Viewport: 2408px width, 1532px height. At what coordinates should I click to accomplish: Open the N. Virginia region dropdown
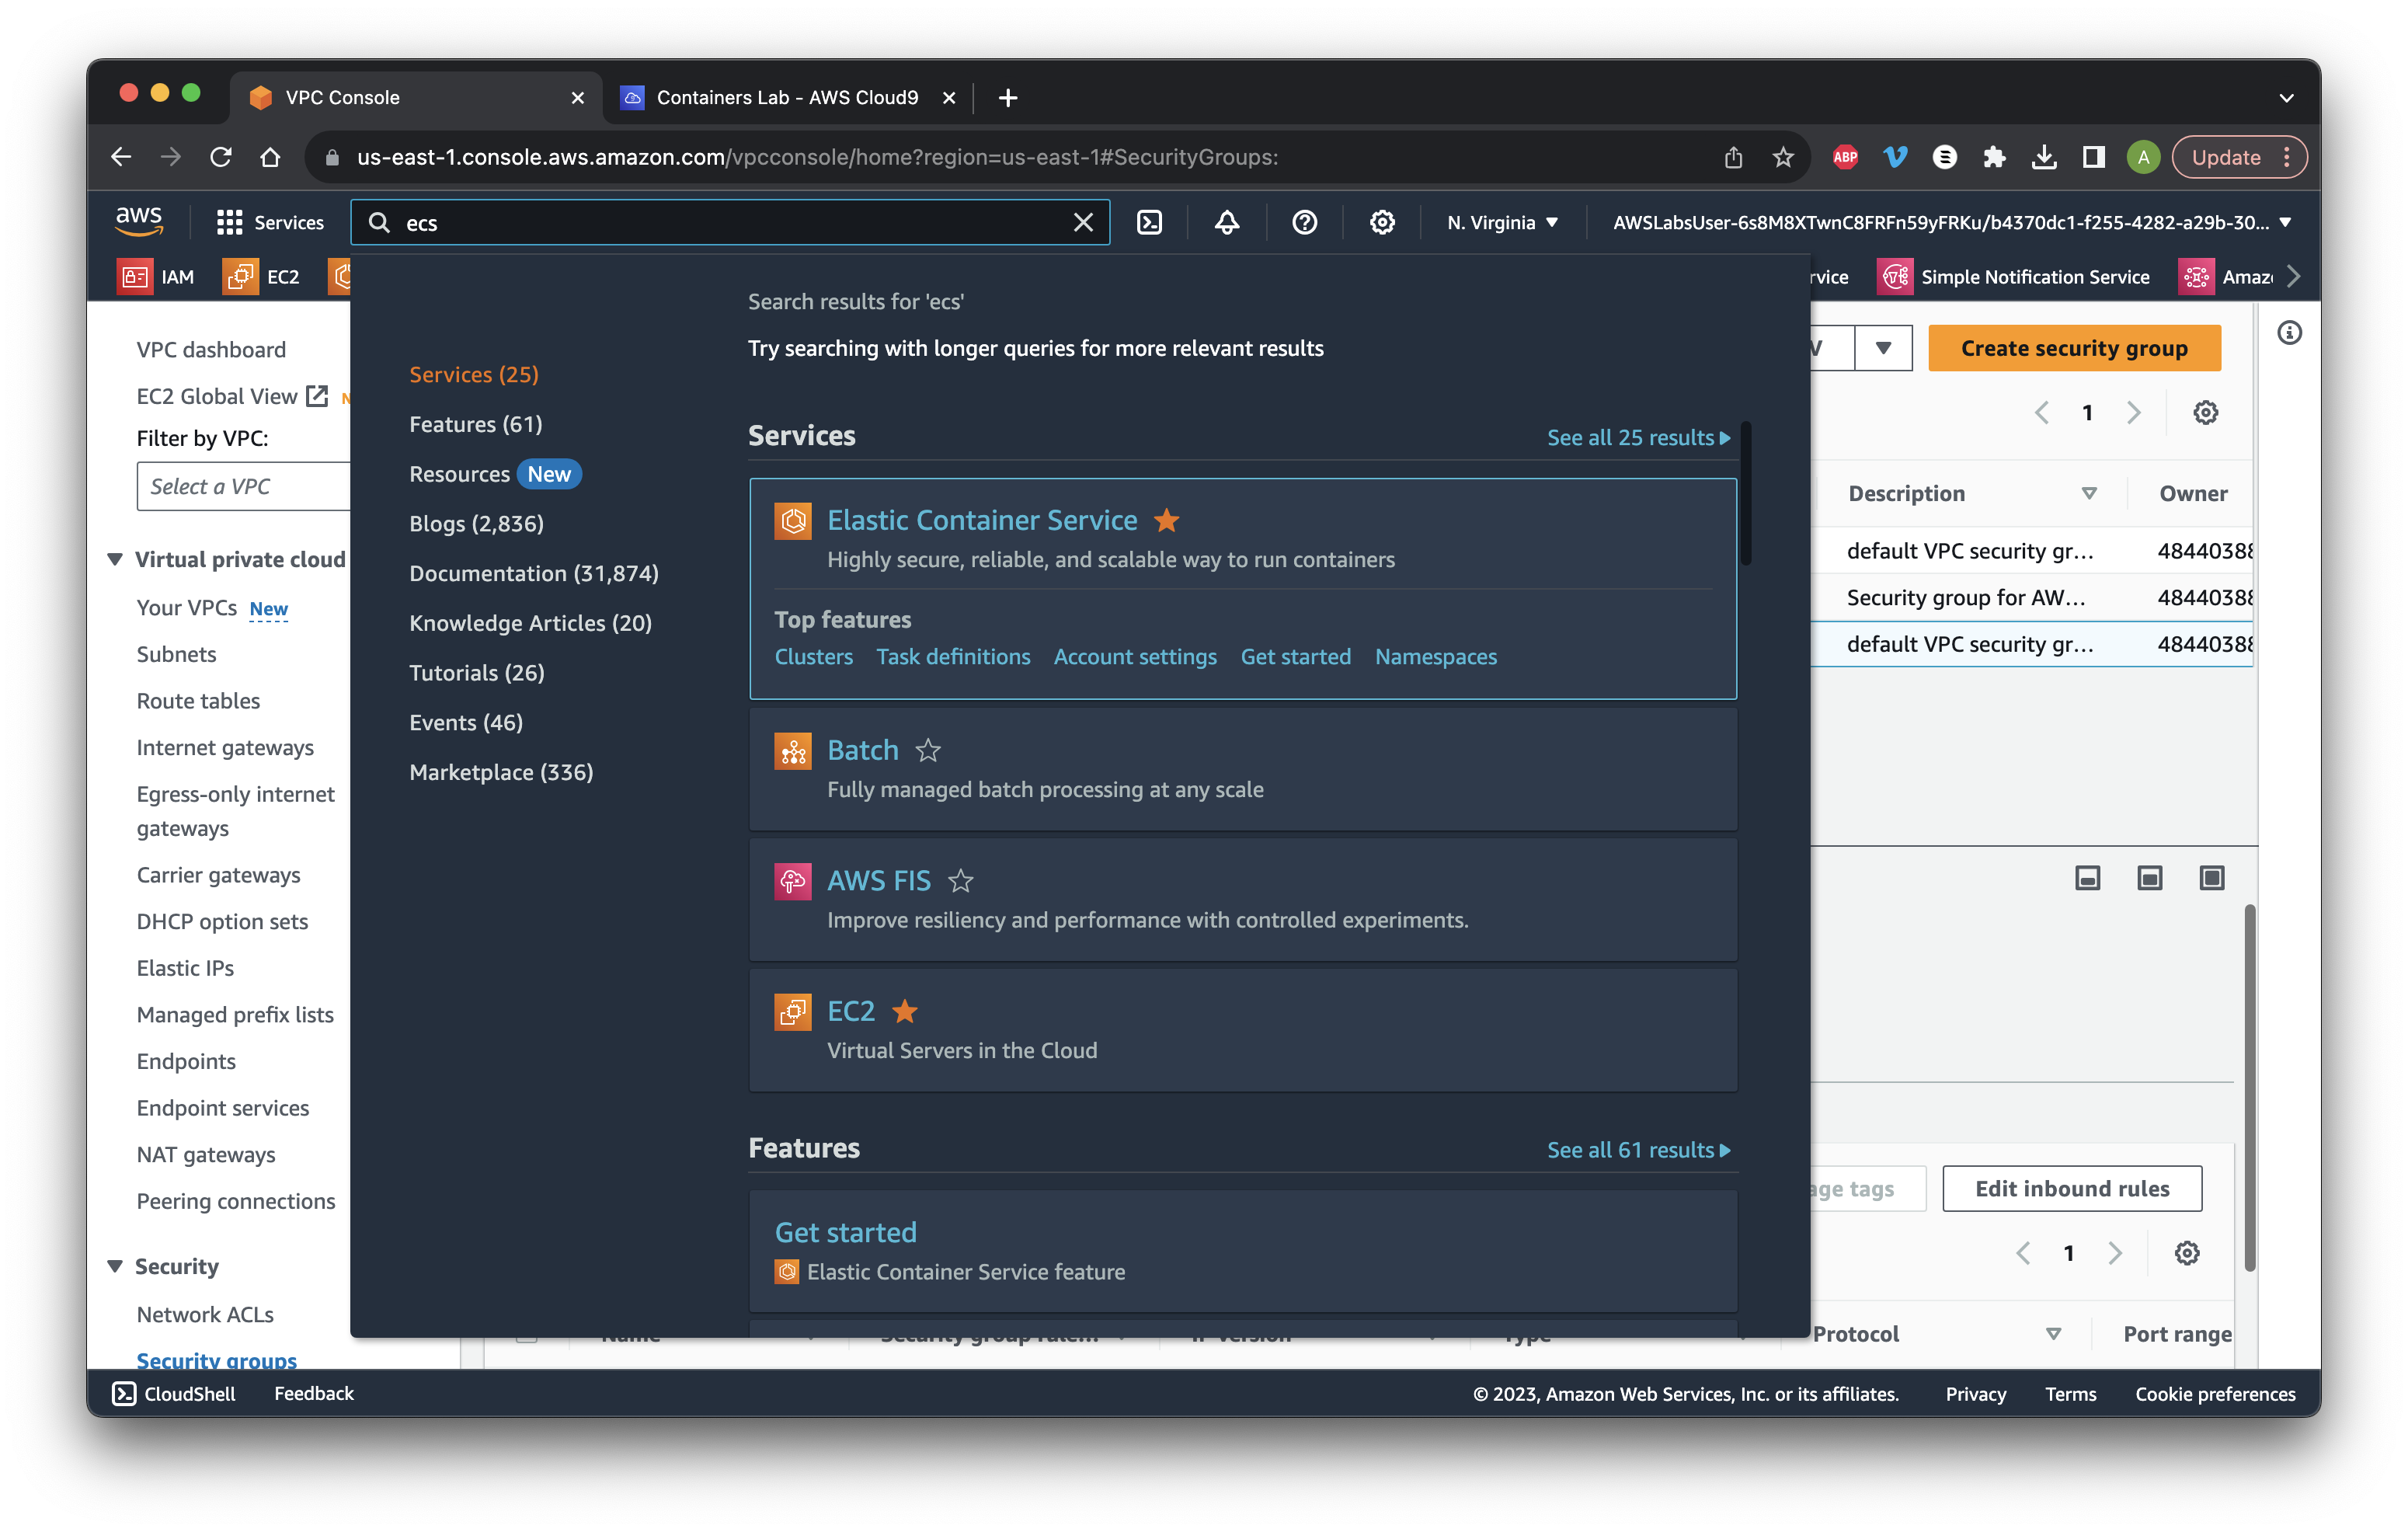[1502, 222]
